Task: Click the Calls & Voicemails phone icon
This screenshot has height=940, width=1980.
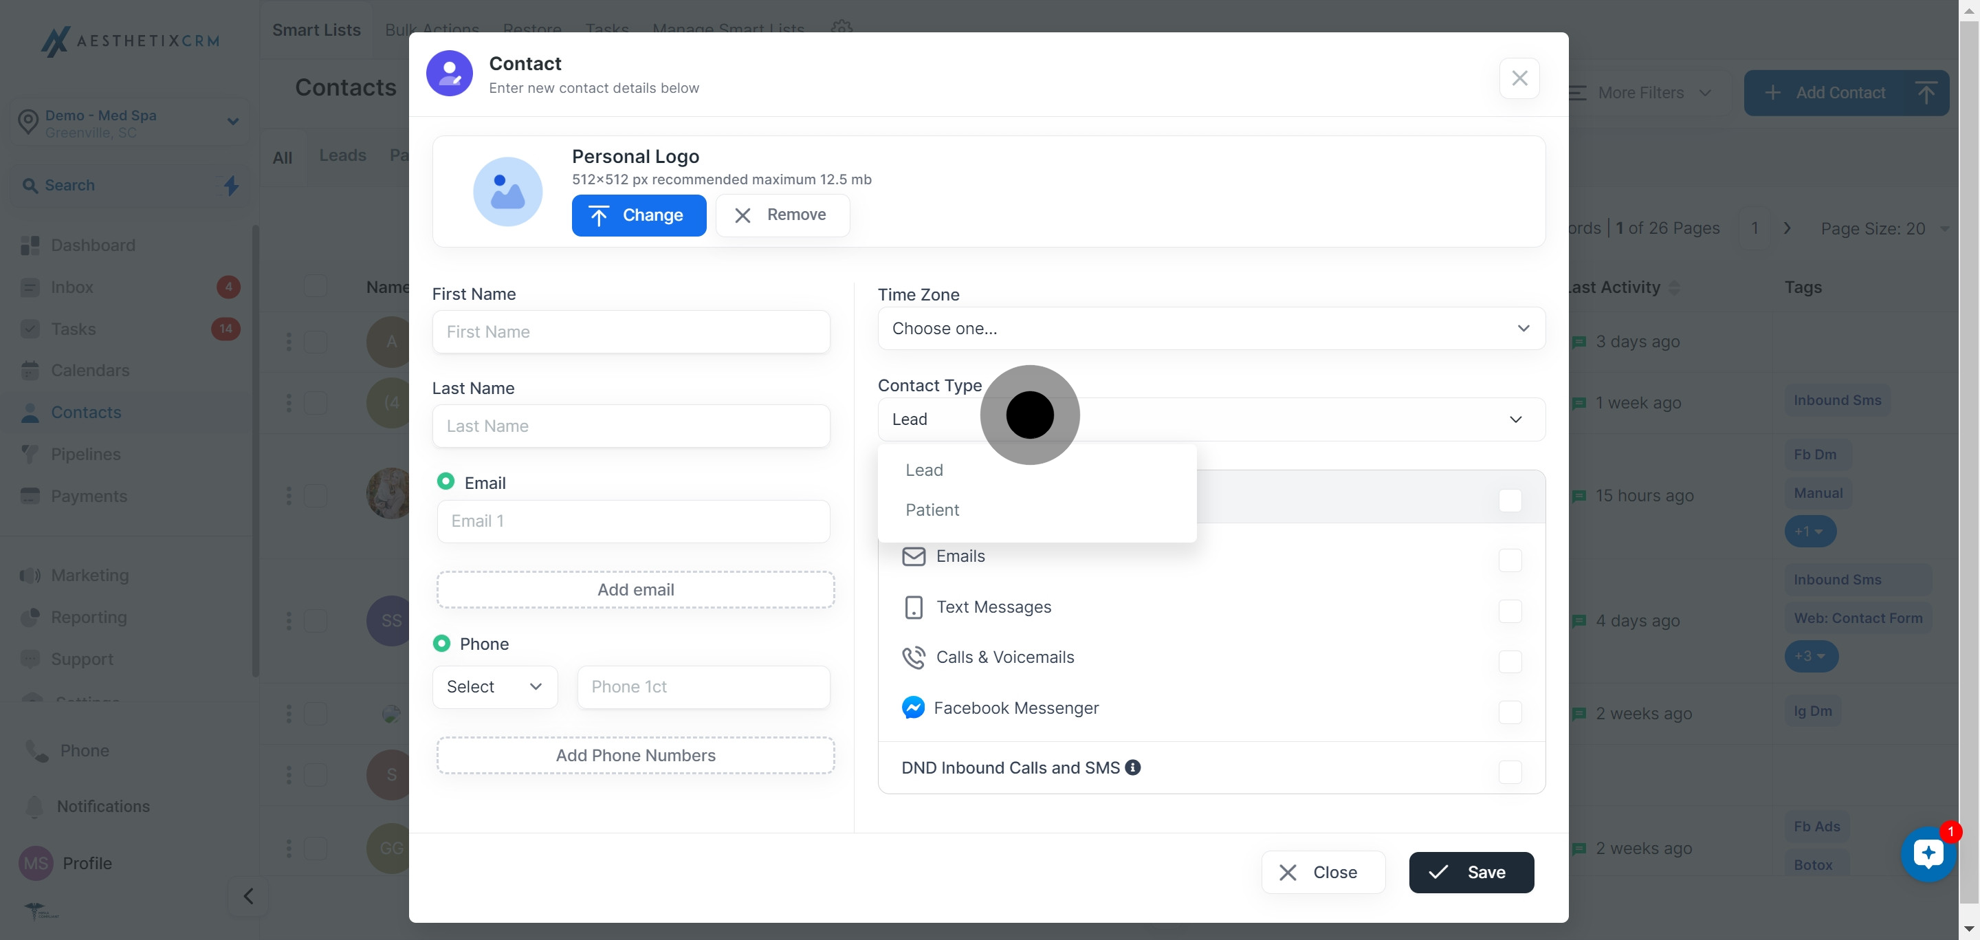Action: coord(912,657)
